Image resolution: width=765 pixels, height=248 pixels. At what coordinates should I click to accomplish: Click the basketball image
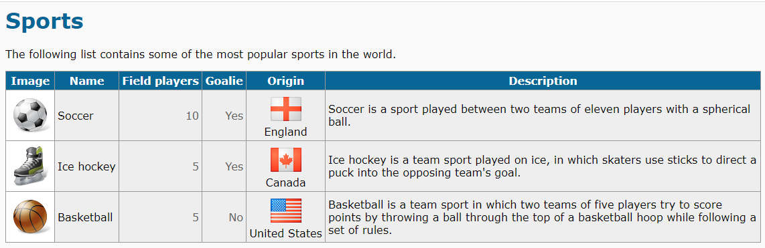click(30, 217)
